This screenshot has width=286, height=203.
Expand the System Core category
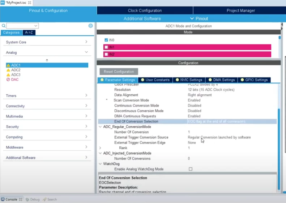pos(47,42)
